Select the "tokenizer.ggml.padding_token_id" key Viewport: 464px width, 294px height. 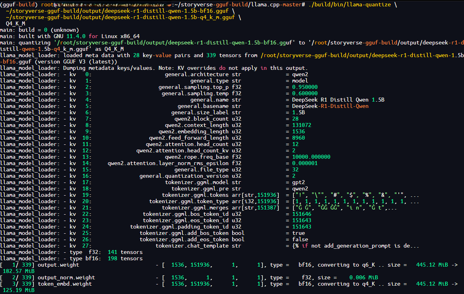(x=179, y=227)
